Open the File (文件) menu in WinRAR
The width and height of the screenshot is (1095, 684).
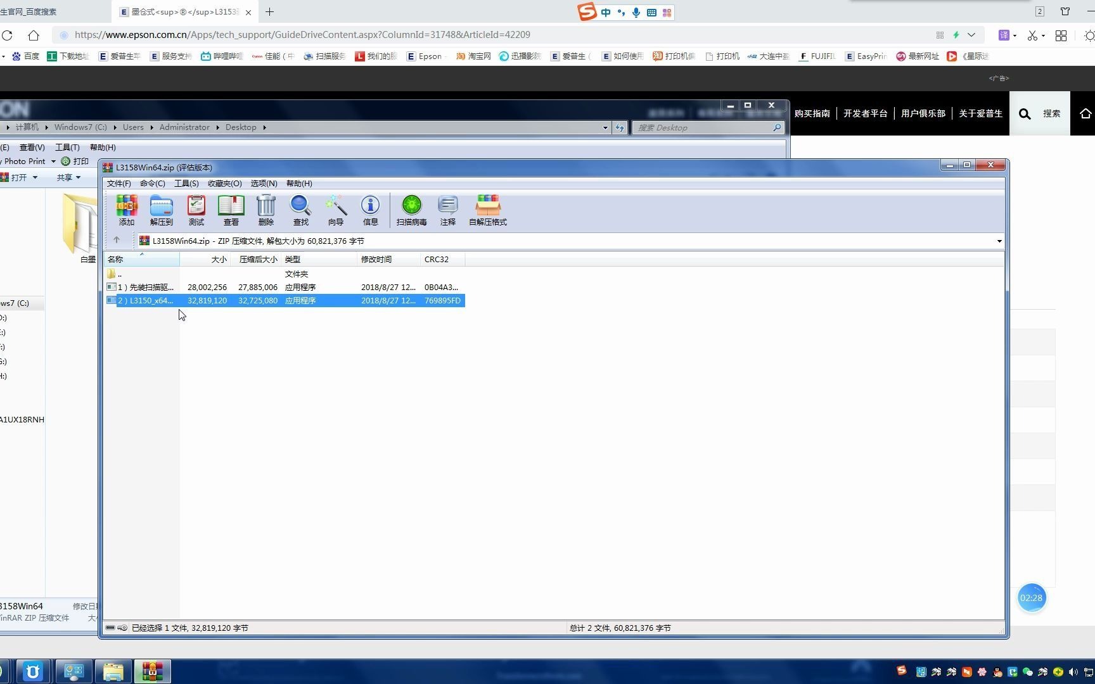coord(119,184)
